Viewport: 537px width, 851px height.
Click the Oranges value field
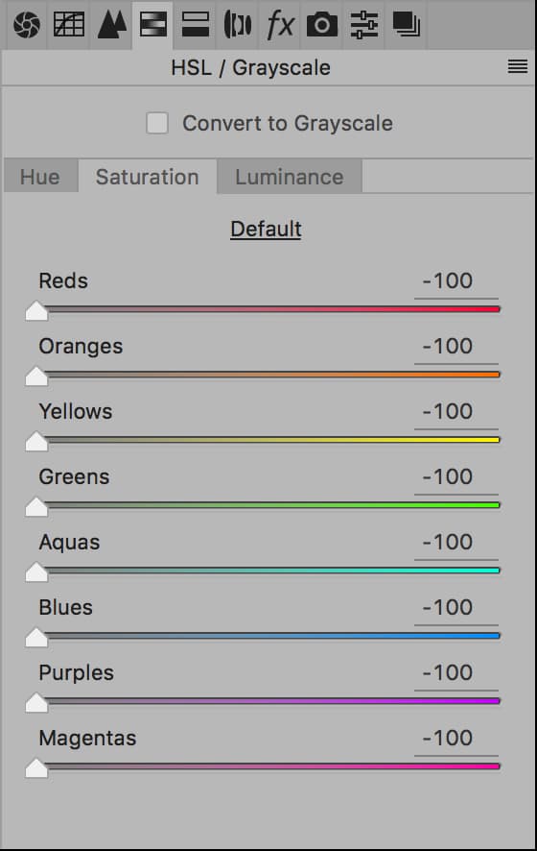click(x=456, y=347)
